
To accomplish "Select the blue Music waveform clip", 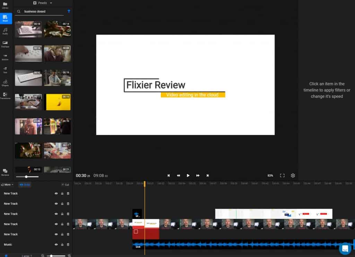I will coord(243,245).
